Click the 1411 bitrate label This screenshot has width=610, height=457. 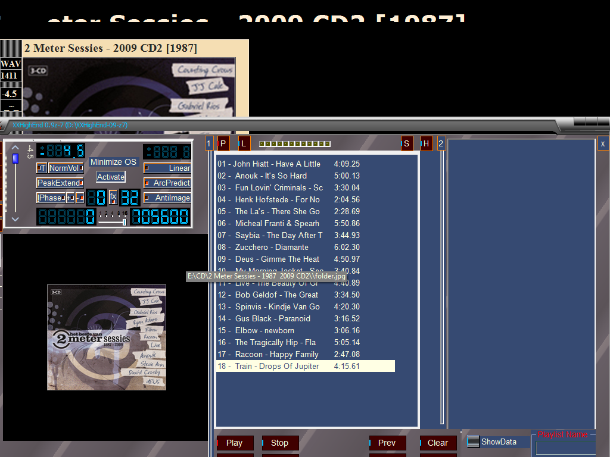pyautogui.click(x=10, y=76)
